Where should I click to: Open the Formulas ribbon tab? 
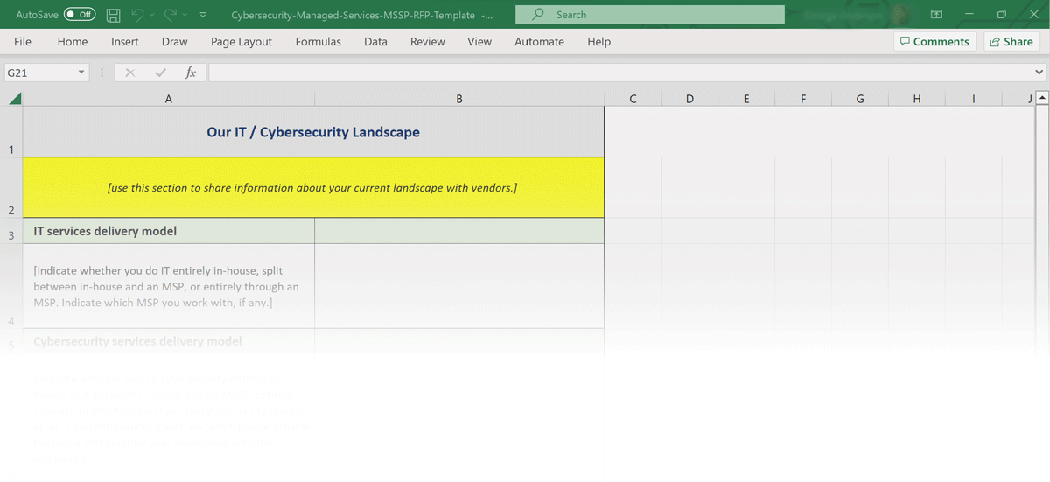(318, 42)
